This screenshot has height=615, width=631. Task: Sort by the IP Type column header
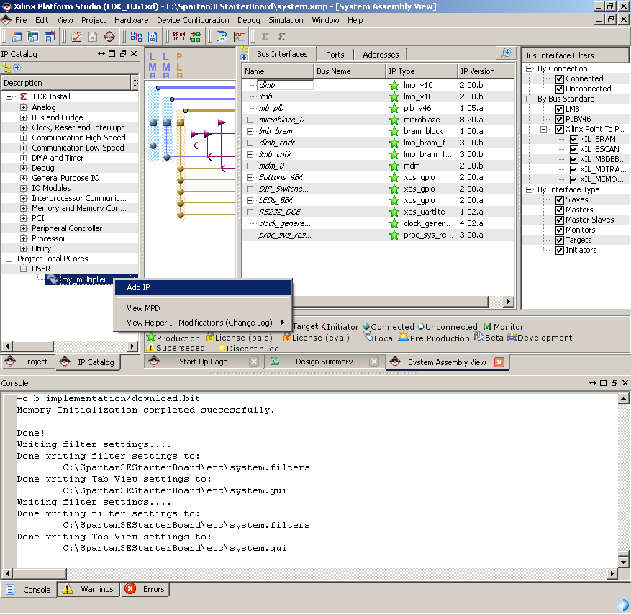[422, 71]
